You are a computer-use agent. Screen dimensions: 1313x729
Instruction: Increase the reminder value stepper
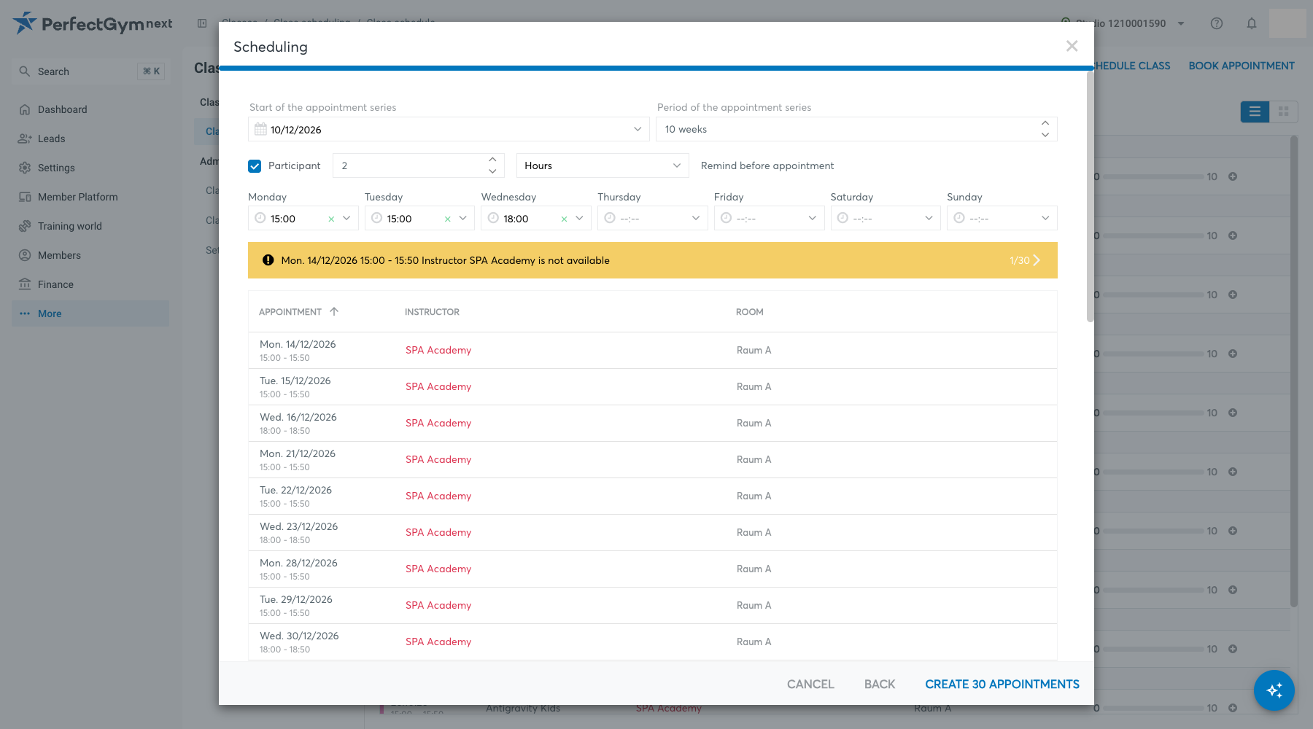click(492, 160)
